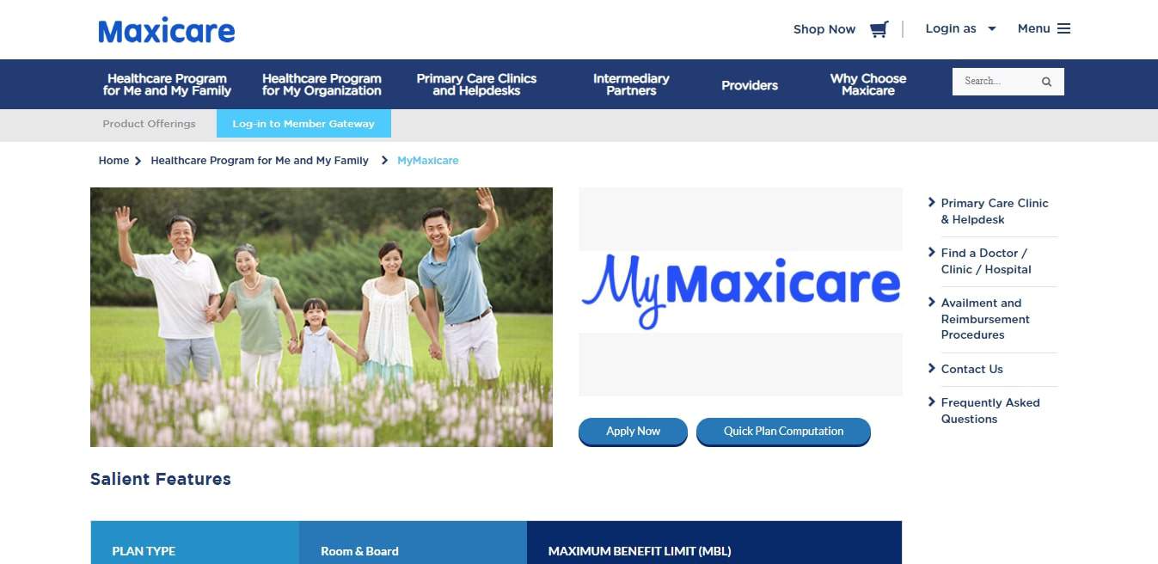Click the family photo banner image
The image size is (1158, 564).
coord(322,317)
